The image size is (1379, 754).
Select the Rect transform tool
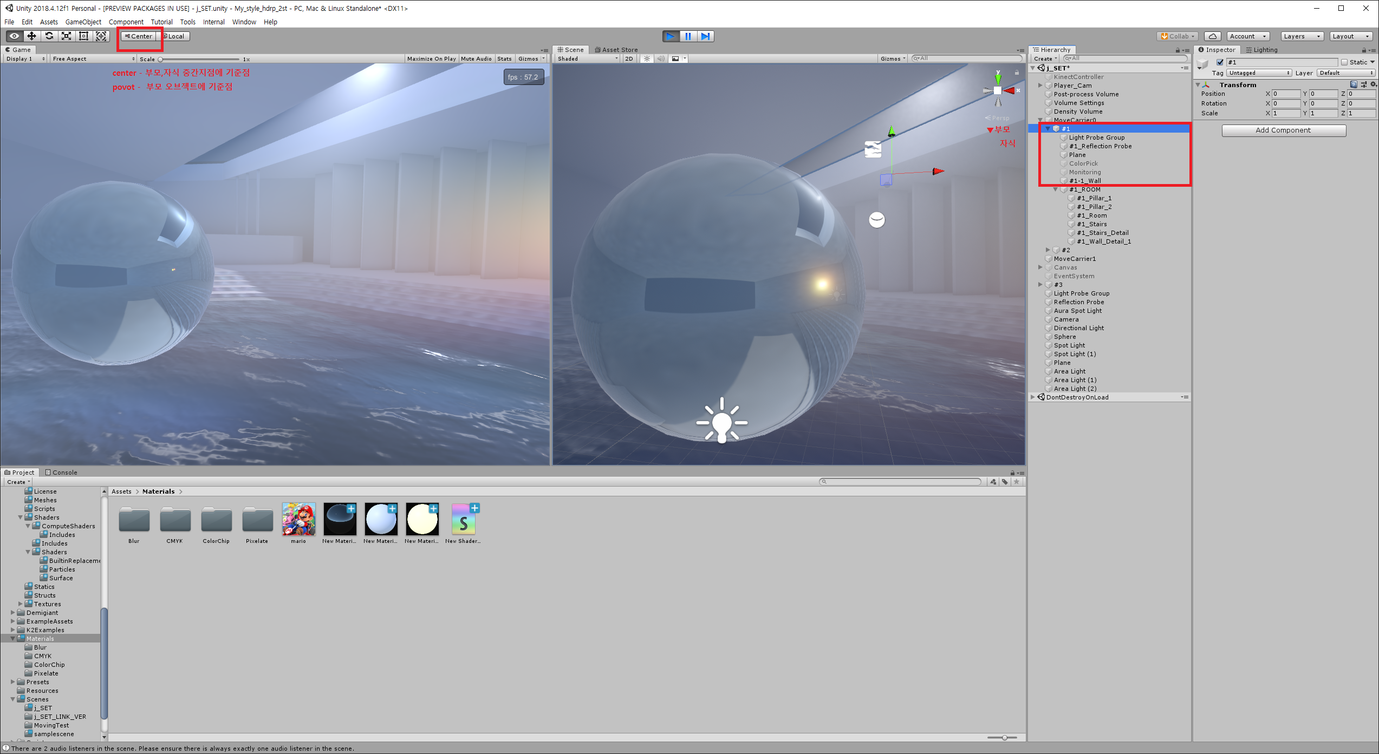[x=83, y=36]
